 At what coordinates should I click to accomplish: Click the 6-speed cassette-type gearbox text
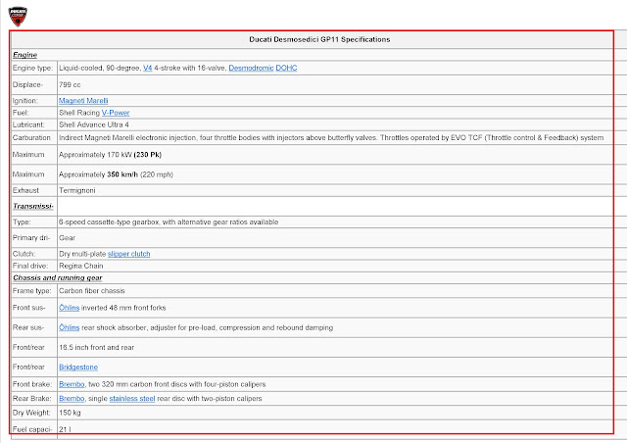point(169,222)
